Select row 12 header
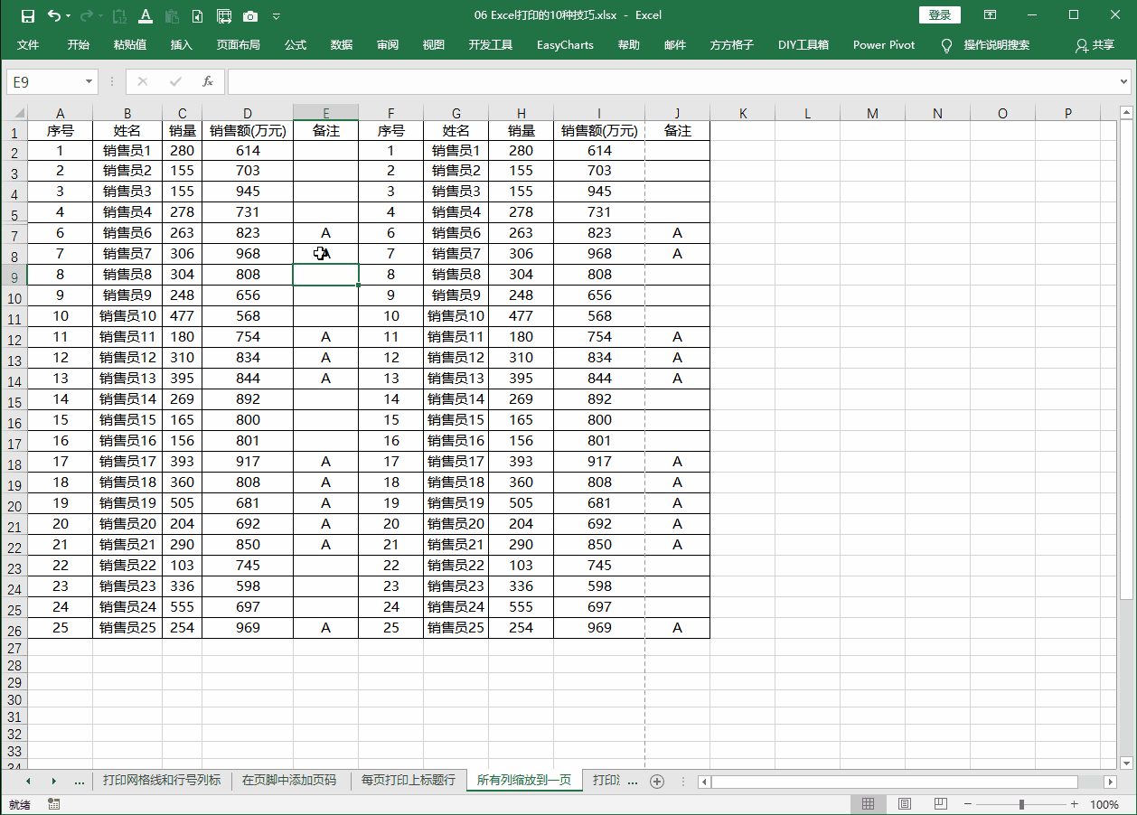The image size is (1137, 815). tap(14, 341)
